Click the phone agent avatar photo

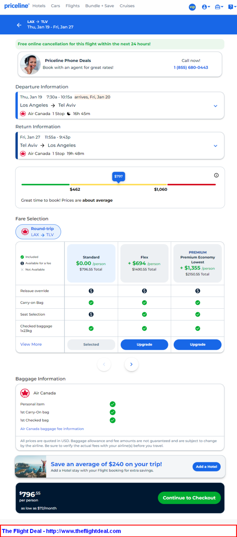30,64
